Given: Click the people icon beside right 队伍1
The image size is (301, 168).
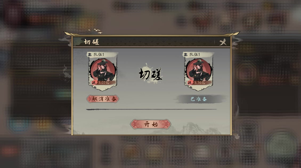Looking at the screenshot, I should click(186, 54).
